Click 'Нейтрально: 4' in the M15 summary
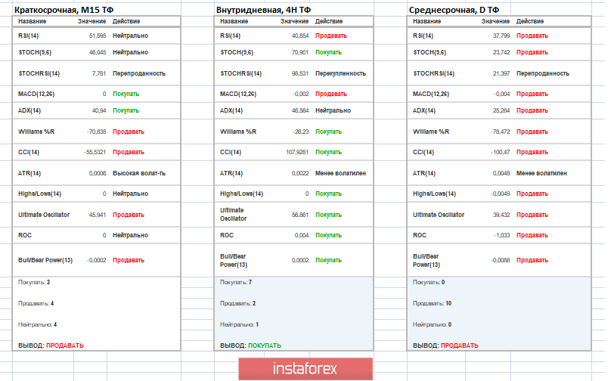This screenshot has width=611, height=381. pyautogui.click(x=37, y=324)
